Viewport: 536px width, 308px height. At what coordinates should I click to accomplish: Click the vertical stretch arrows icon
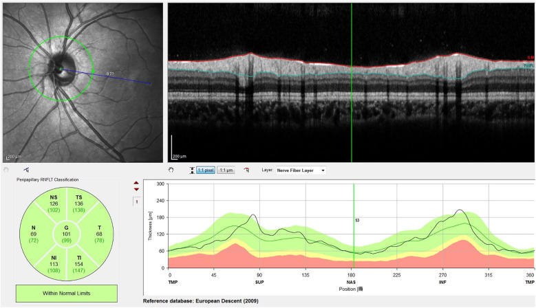pyautogui.click(x=192, y=170)
